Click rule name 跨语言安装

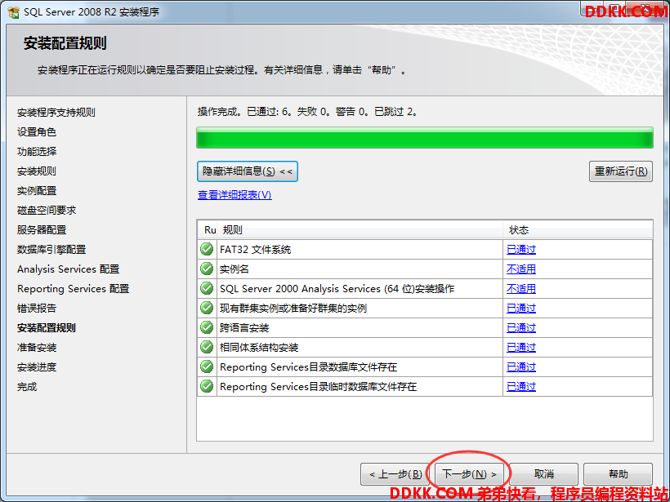click(x=244, y=328)
